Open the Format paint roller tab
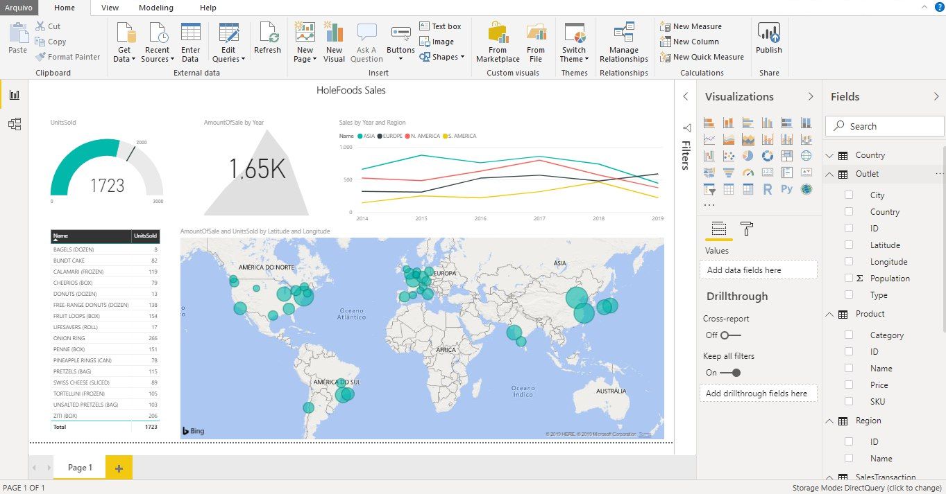This screenshot has height=494, width=946. click(747, 229)
